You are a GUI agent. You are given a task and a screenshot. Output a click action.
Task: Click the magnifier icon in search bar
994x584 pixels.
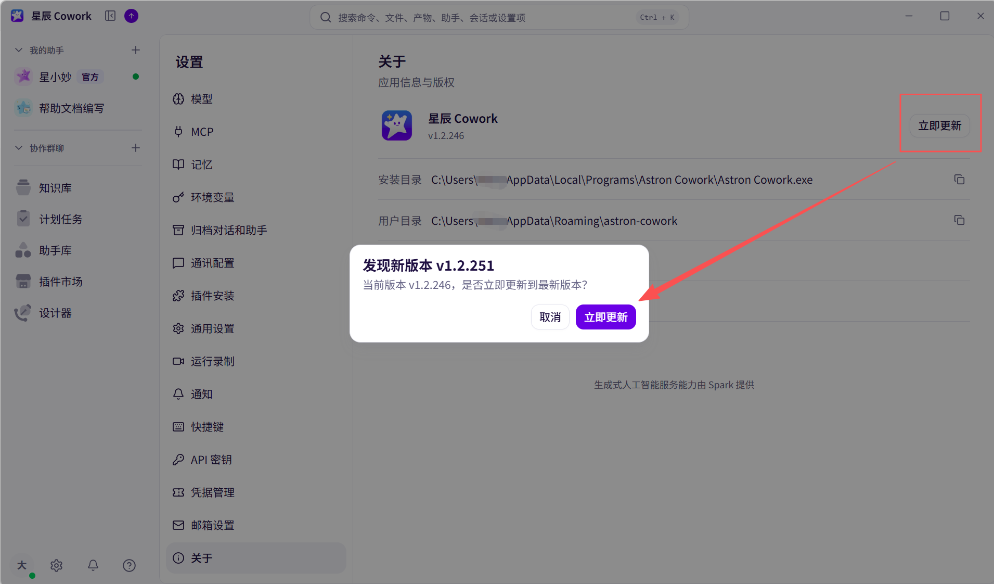coord(326,17)
